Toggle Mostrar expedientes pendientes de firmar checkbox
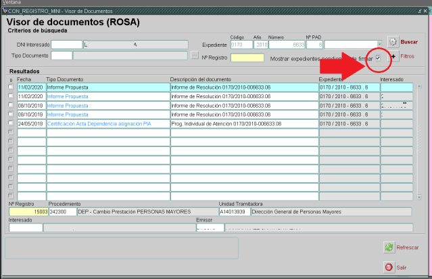Image resolution: width=432 pixels, height=279 pixels. coord(379,58)
